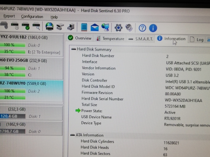Click the serial value WD-WX52DA3H1EAA
The width and height of the screenshot is (210, 157).
point(183,100)
